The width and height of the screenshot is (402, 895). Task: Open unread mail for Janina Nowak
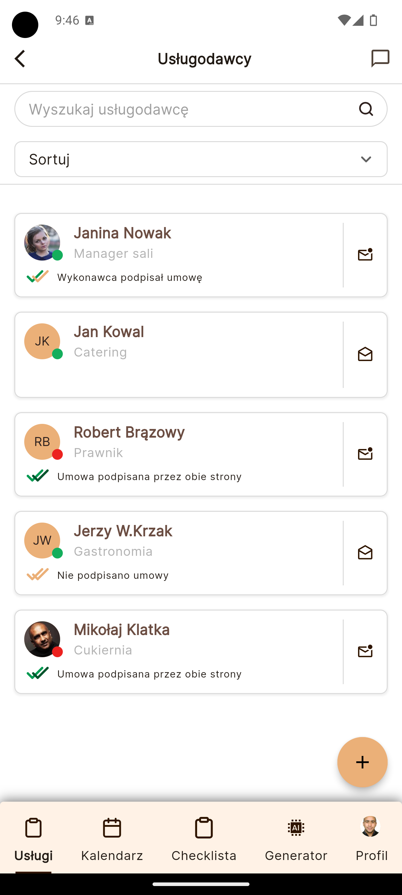click(x=365, y=255)
